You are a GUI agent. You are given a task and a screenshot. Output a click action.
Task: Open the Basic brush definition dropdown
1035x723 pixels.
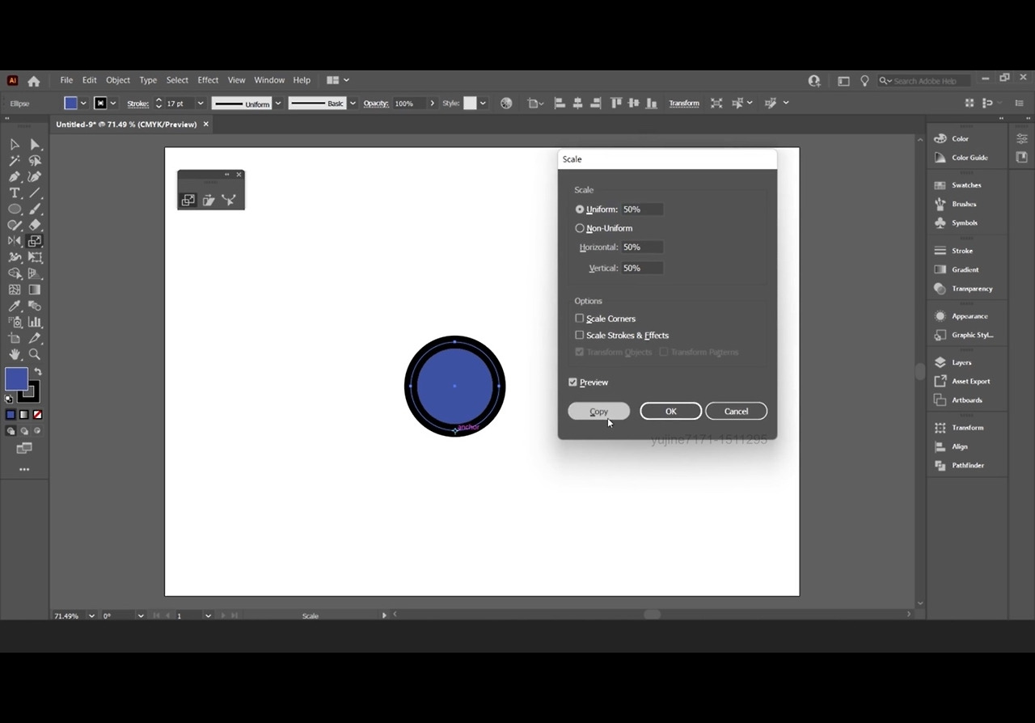[x=353, y=104]
